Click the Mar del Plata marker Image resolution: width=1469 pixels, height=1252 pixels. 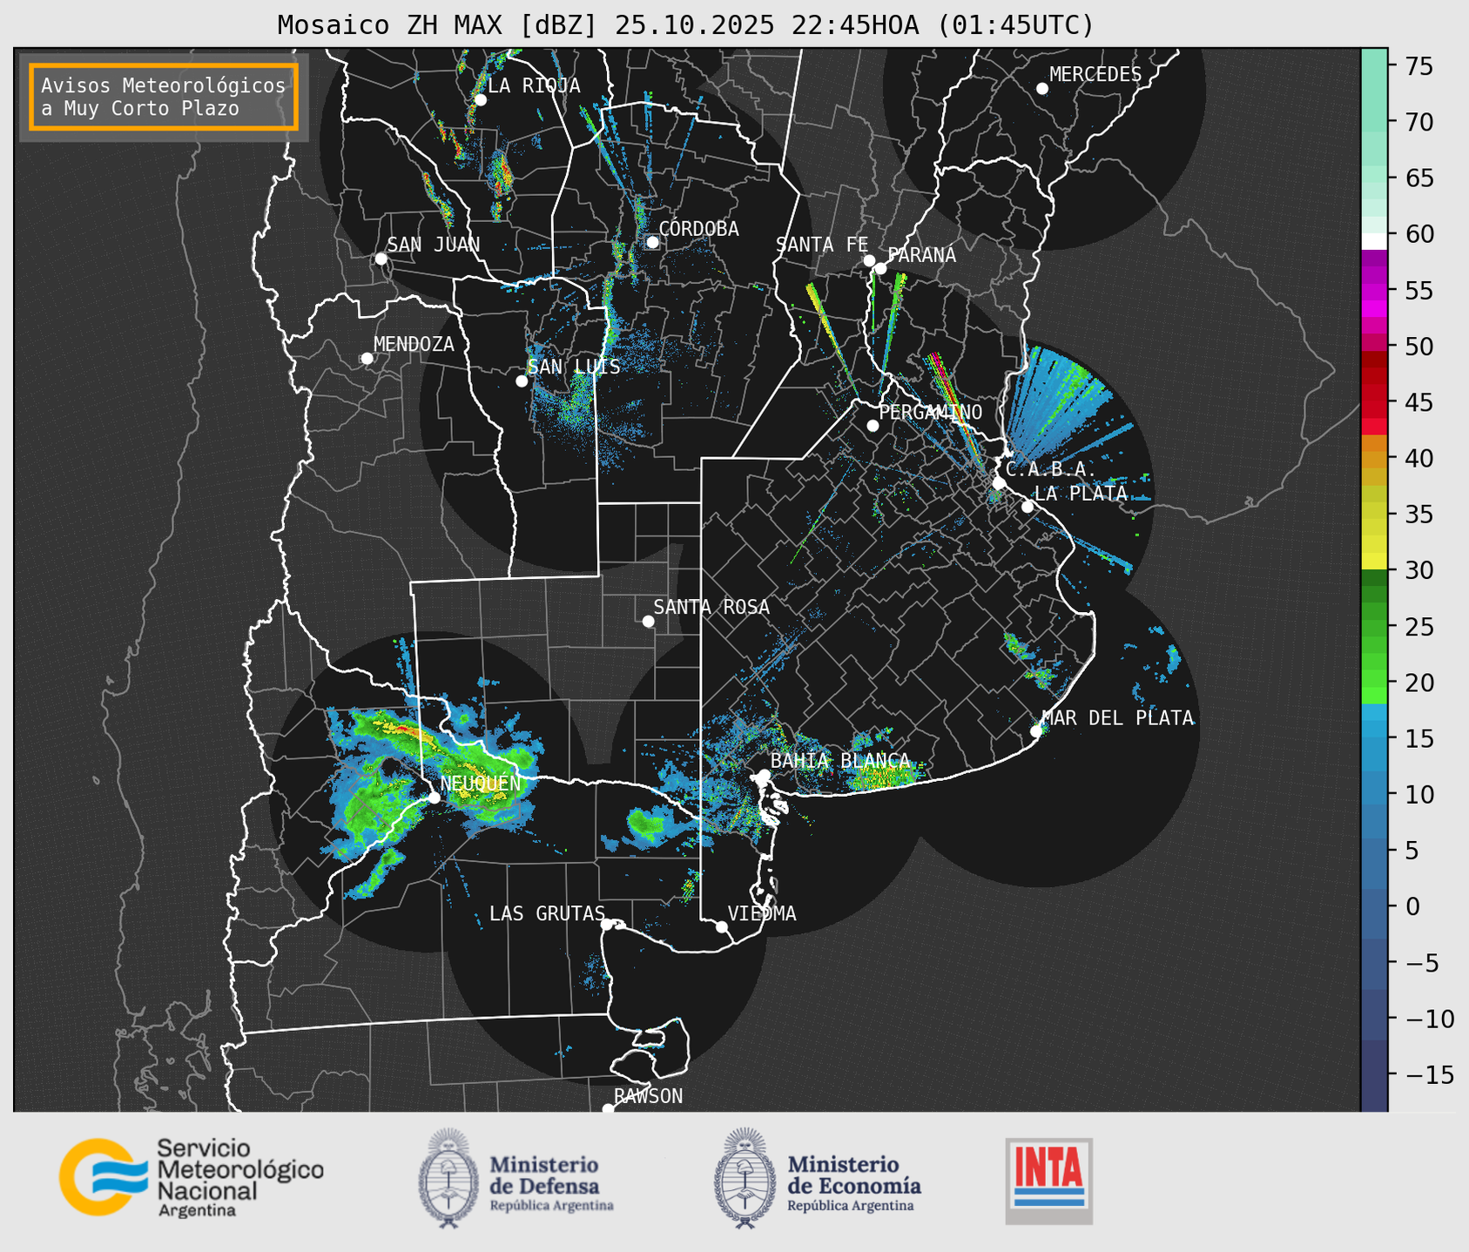(x=1036, y=731)
